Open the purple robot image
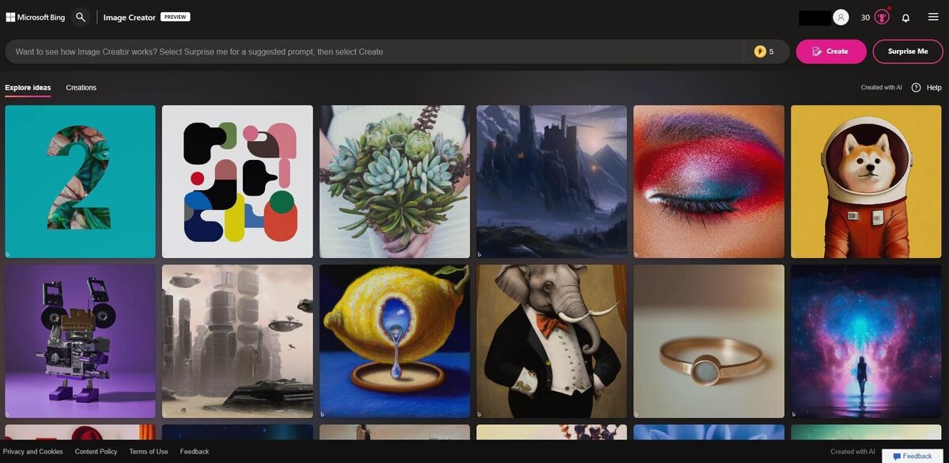Image resolution: width=949 pixels, height=463 pixels. pos(80,341)
